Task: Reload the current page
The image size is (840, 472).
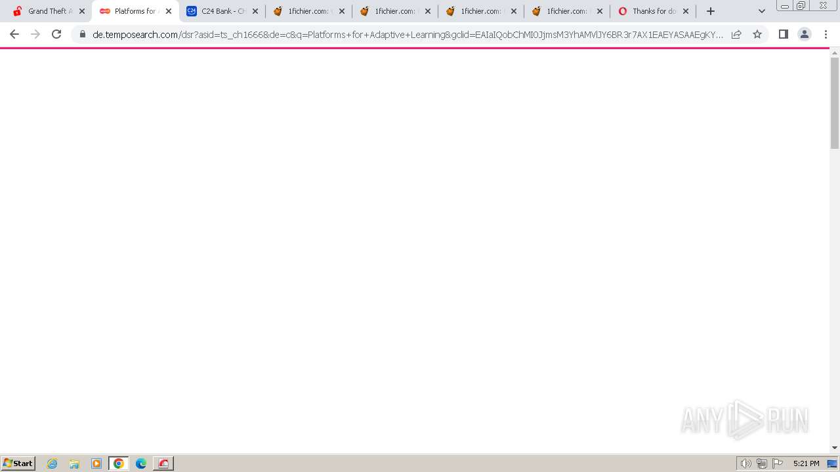Action: pyautogui.click(x=56, y=34)
